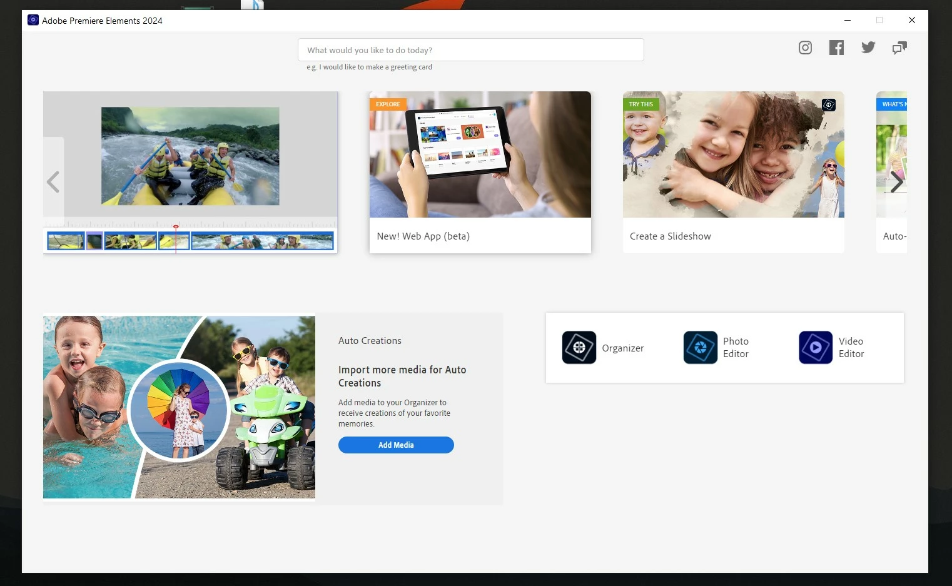Click the TRY THIS tag on the Slideshow card

coord(641,104)
